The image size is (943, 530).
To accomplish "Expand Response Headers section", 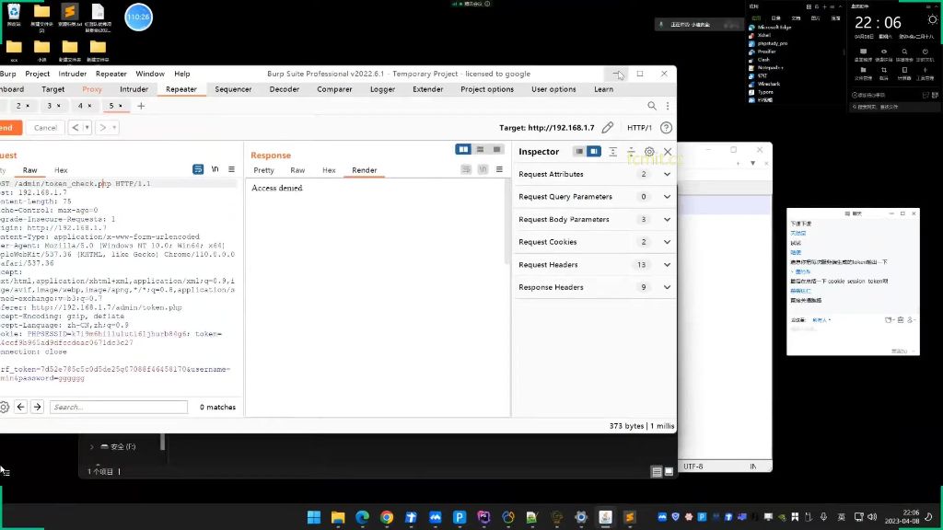I will 667,287.
